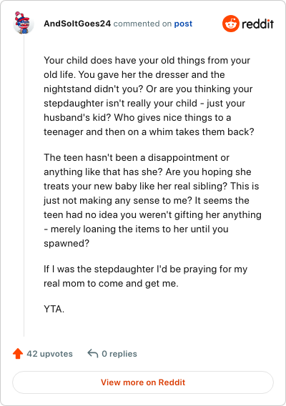Image resolution: width=286 pixels, height=406 pixels.
Task: Click the Reddit Snoo logo icon
Action: [x=230, y=24]
